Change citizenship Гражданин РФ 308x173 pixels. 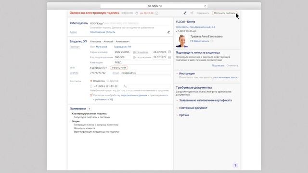tap(122, 47)
